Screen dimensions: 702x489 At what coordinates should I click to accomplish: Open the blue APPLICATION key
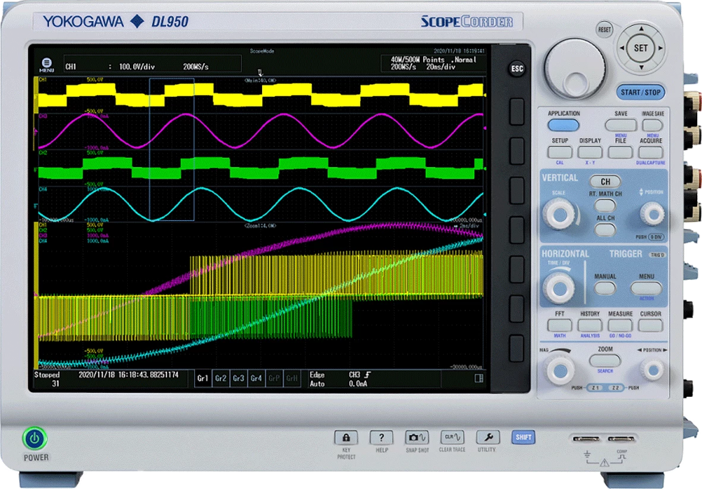(x=564, y=125)
